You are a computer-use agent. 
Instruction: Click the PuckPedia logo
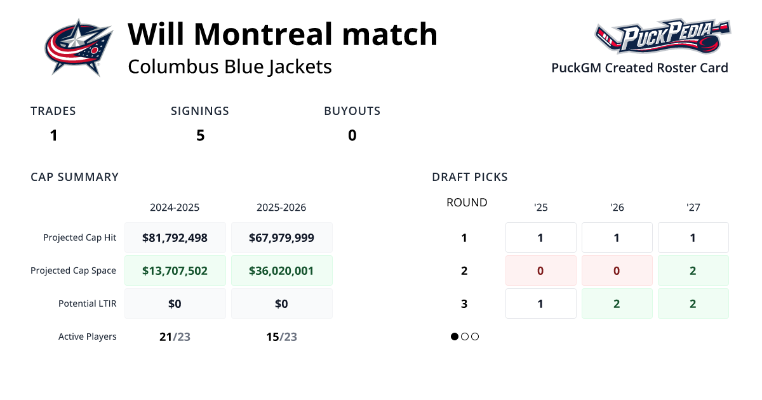point(662,37)
